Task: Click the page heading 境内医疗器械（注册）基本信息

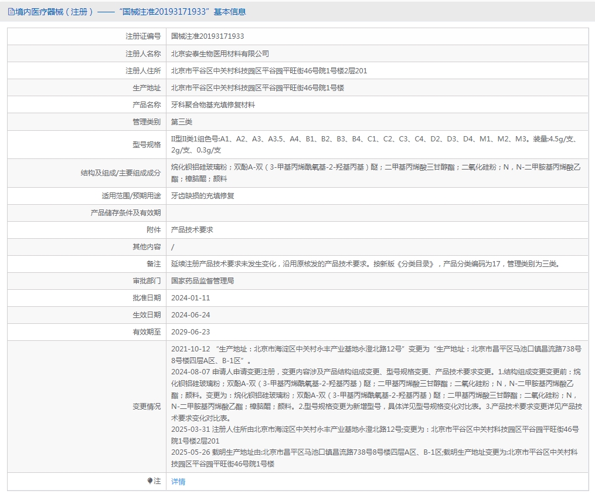Action: (x=127, y=12)
